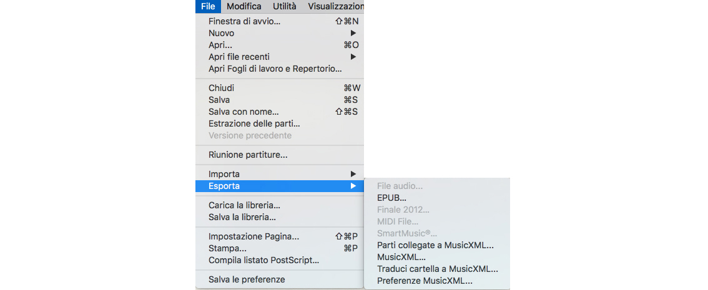Viewport: 708px width, 290px height.
Task: Click MusicXML... in Esporta submenu
Action: pyautogui.click(x=401, y=257)
